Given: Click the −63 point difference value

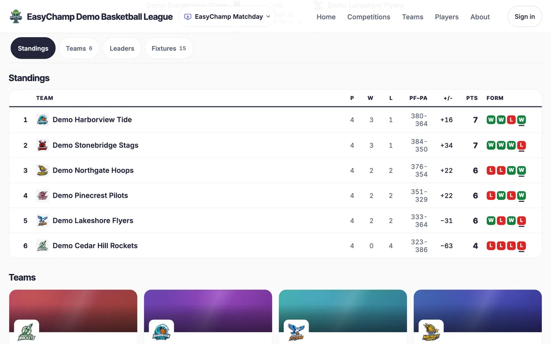Looking at the screenshot, I should pyautogui.click(x=446, y=246).
